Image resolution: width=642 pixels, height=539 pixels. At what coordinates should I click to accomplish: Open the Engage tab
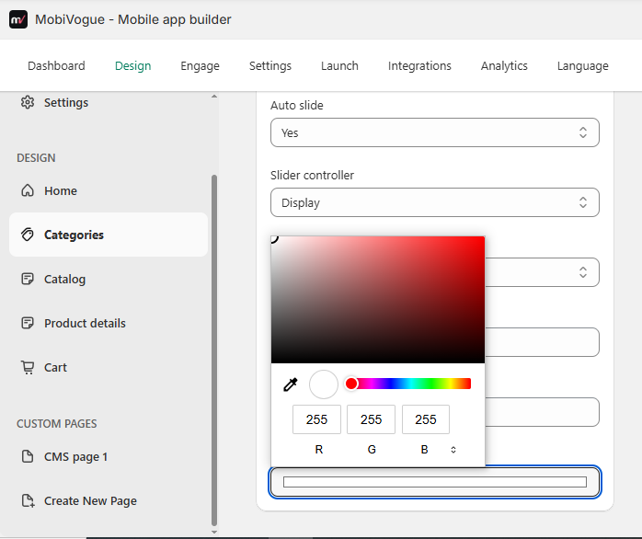coord(200,65)
